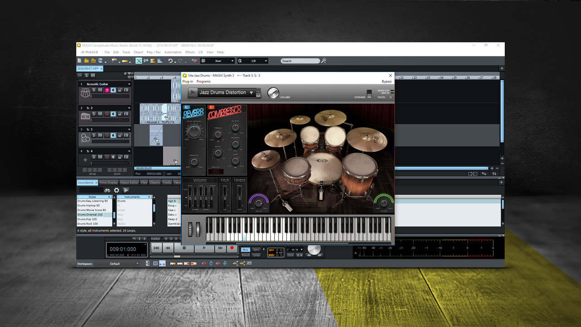Open the Effects menu
581x327 pixels.
pyautogui.click(x=190, y=52)
